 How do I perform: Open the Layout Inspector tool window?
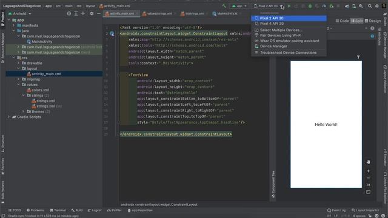(365, 210)
